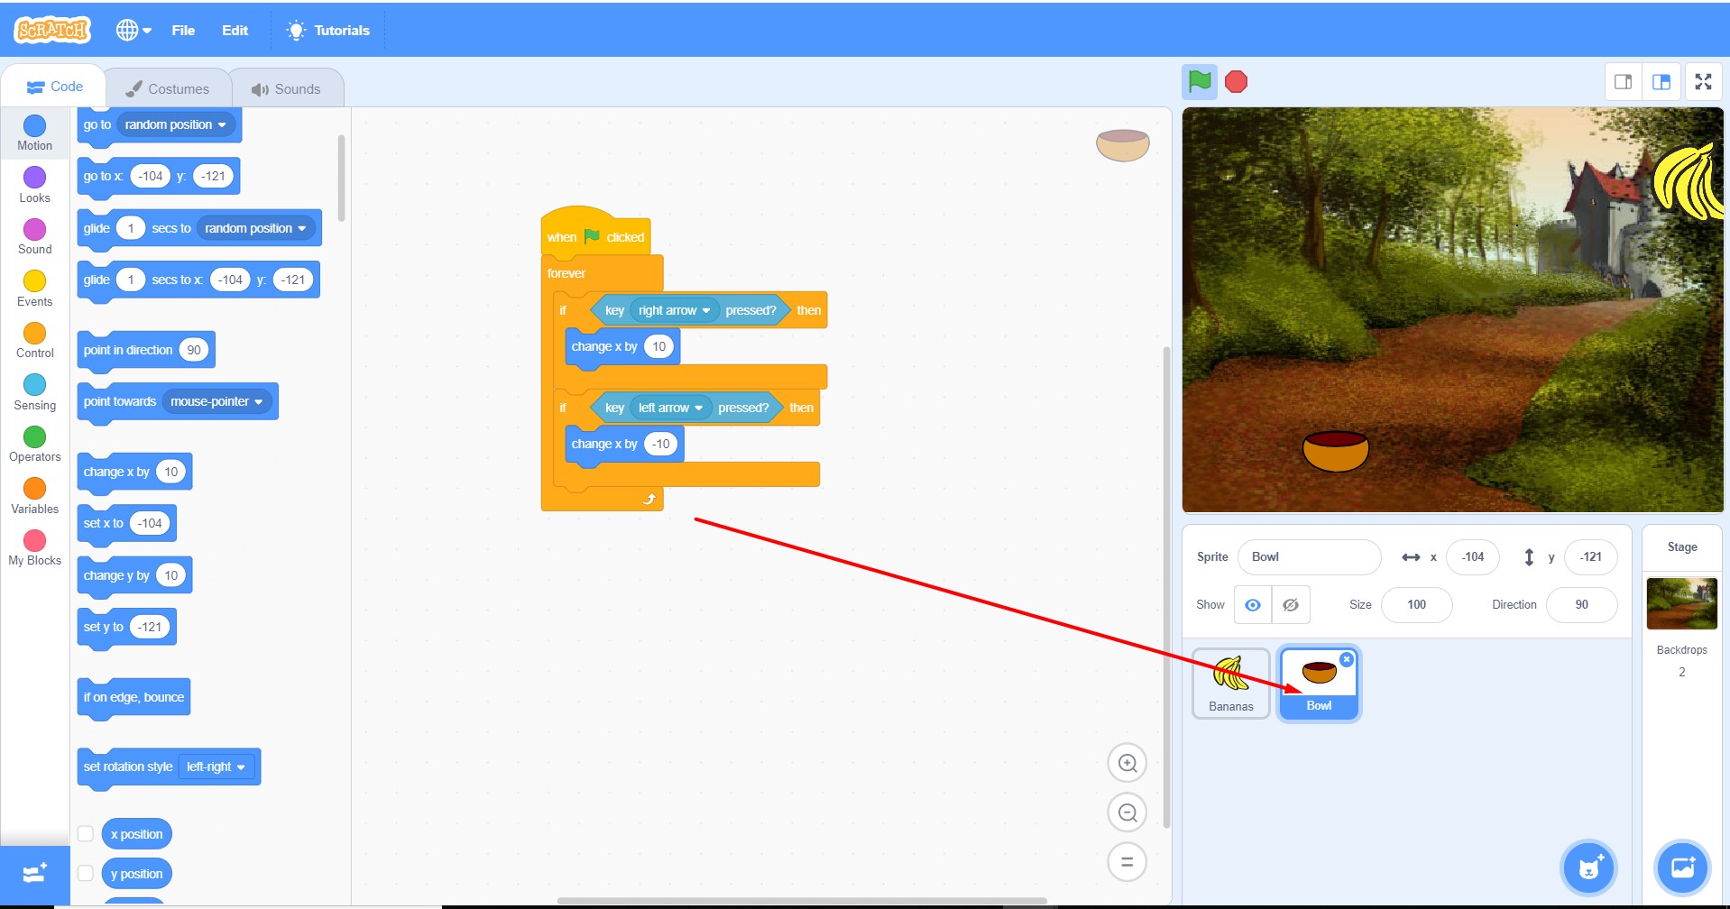
Task: Select the Events block category
Action: pyautogui.click(x=34, y=289)
